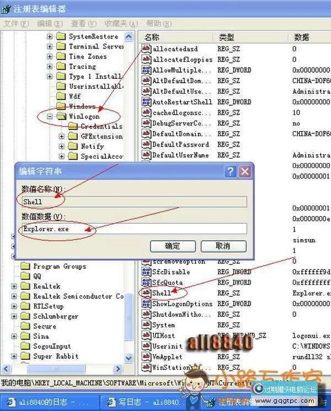
Task: Click the Winlogon open folder icon
Action: click(x=61, y=116)
